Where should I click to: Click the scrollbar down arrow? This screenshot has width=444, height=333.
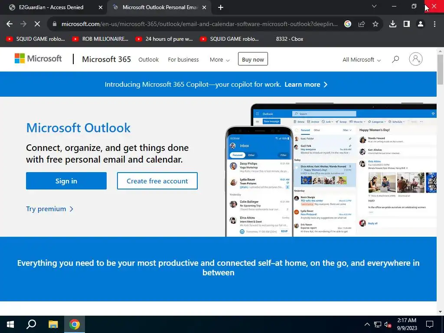pos(440,312)
